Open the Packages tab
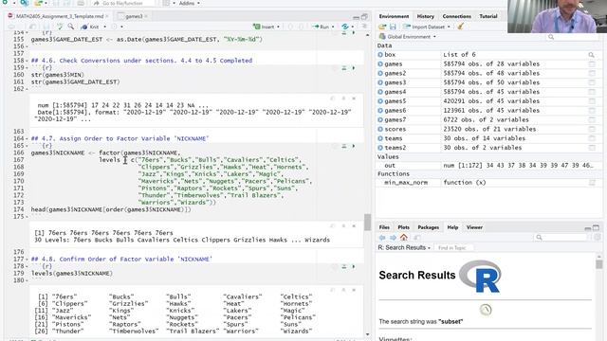This screenshot has width=607, height=341. click(x=428, y=227)
